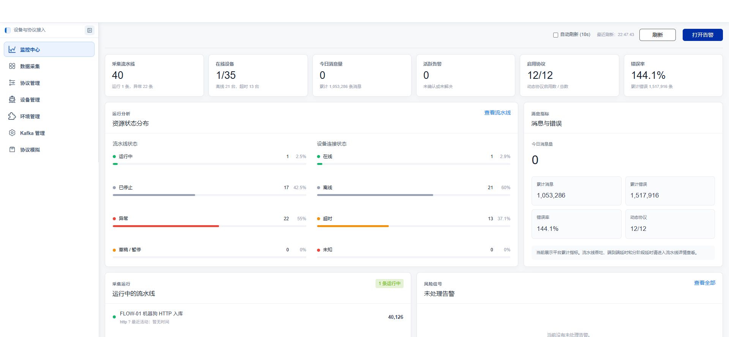Click the 1 条运行中 status badge
Screen dimensions: 729x337
point(390,284)
